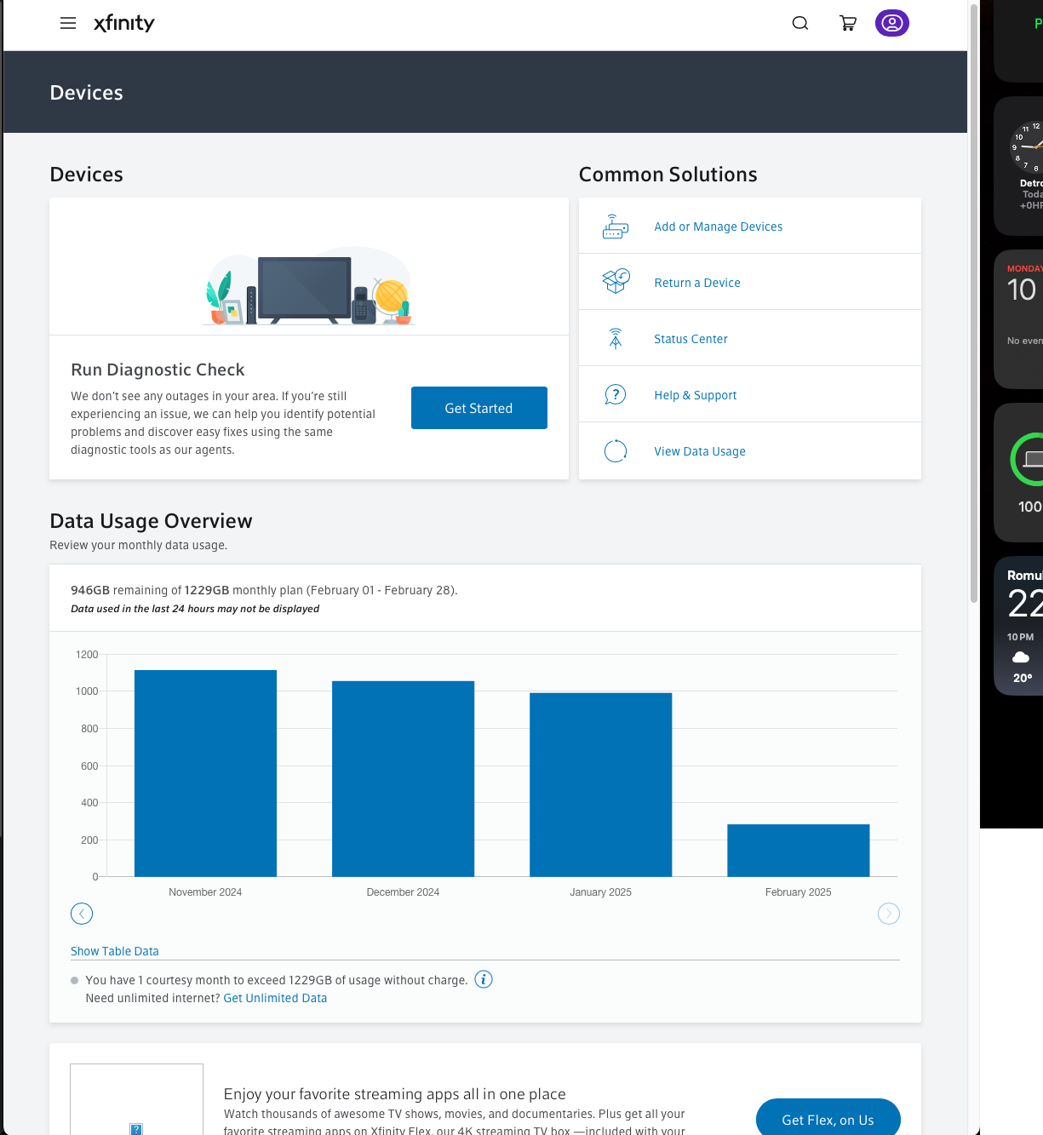The width and height of the screenshot is (1043, 1135).
Task: Select the February 2025 usage bar
Action: pyautogui.click(x=798, y=850)
